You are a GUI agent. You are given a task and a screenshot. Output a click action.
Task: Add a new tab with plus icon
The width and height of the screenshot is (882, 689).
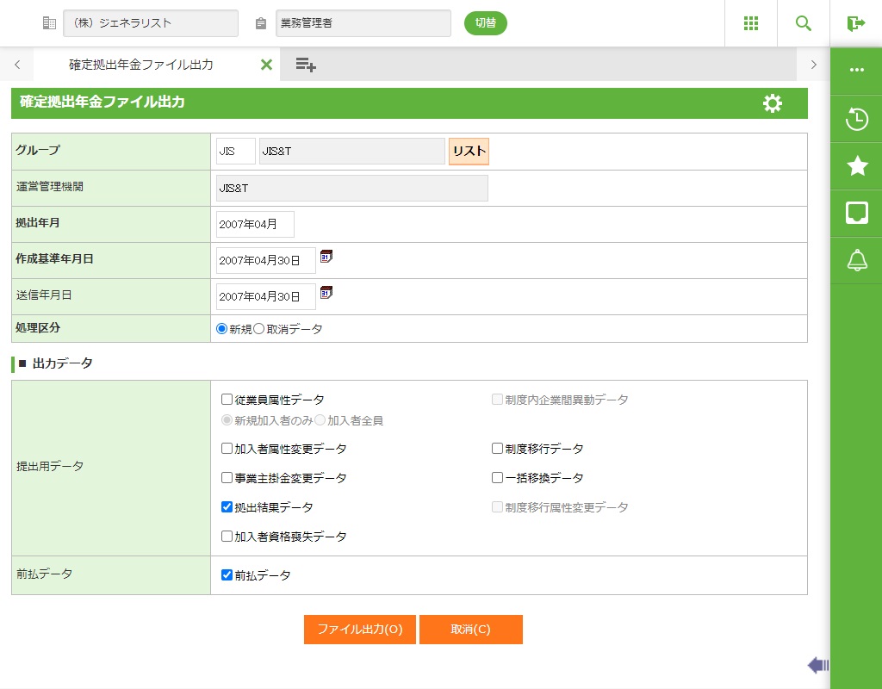coord(306,65)
